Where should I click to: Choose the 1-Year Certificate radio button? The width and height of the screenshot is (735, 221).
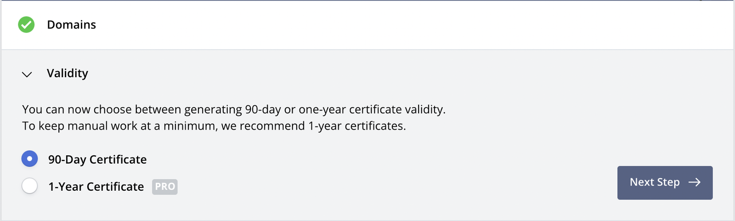[30, 186]
